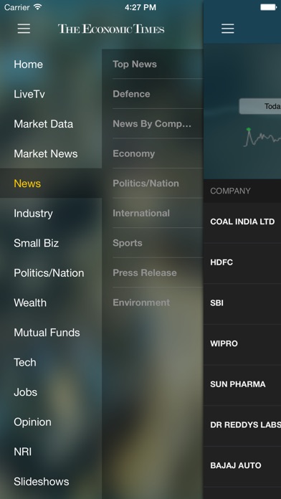Image resolution: width=281 pixels, height=499 pixels.
Task: Open the truncated News By Comp... subcategory
Action: pyautogui.click(x=153, y=124)
